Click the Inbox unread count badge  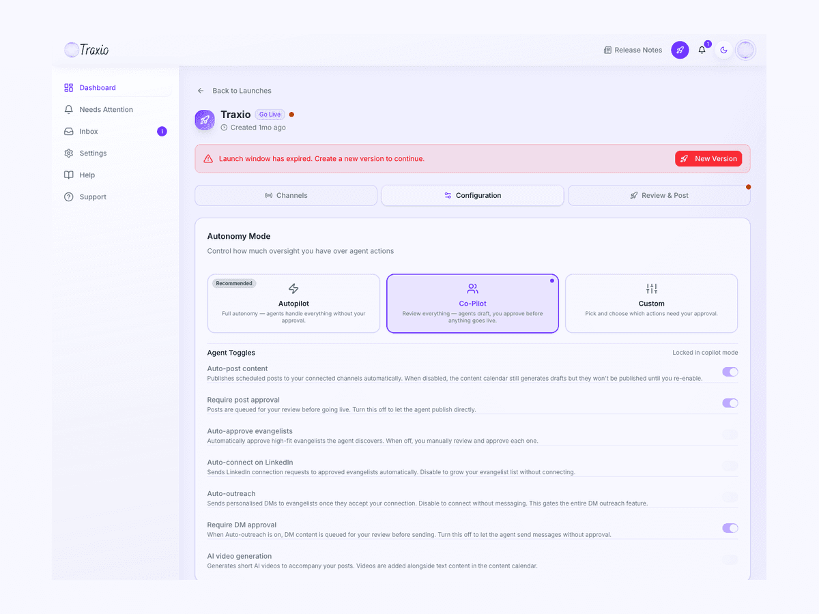[162, 131]
